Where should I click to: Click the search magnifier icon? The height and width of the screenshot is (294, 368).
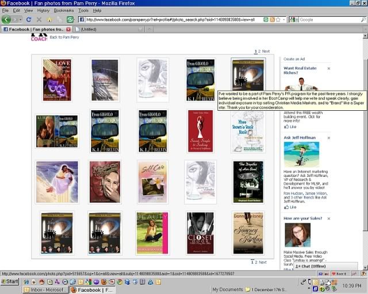[363, 20]
